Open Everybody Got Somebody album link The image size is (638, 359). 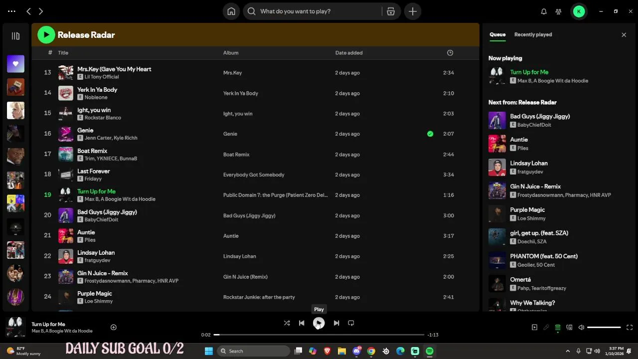click(x=254, y=175)
